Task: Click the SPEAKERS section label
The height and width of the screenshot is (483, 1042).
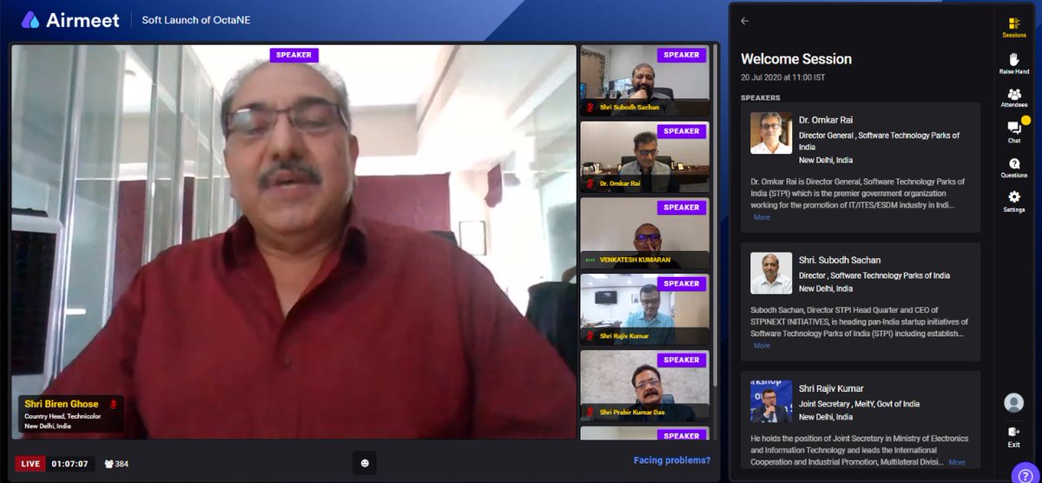Action: [x=761, y=97]
